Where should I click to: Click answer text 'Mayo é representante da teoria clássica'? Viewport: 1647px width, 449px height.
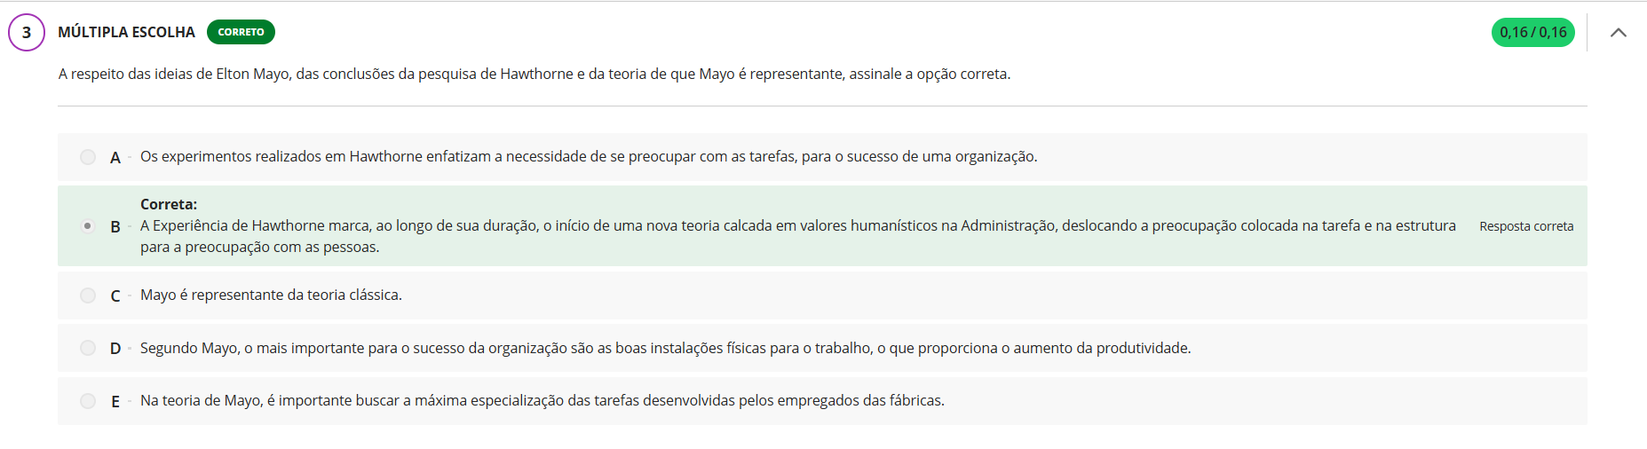271,295
